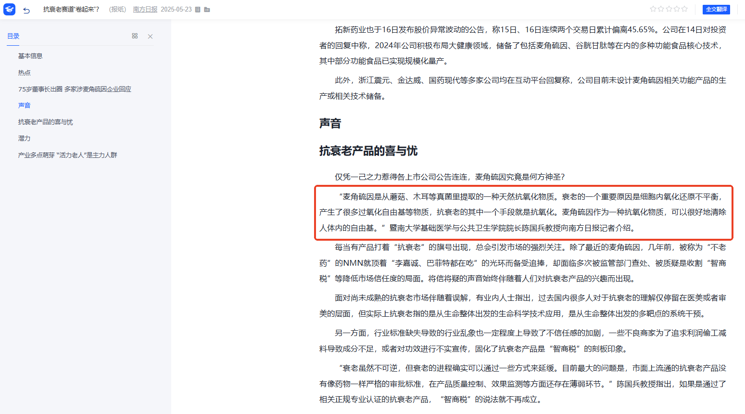Screen dimensions: 745x414
Task: Click the red-boxed 麦角硫因 quote paragraph
Action: pyautogui.click(x=523, y=212)
